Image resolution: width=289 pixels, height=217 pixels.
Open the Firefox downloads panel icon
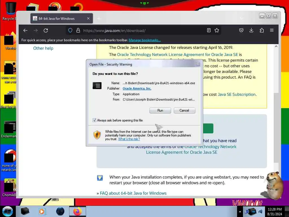point(251,30)
